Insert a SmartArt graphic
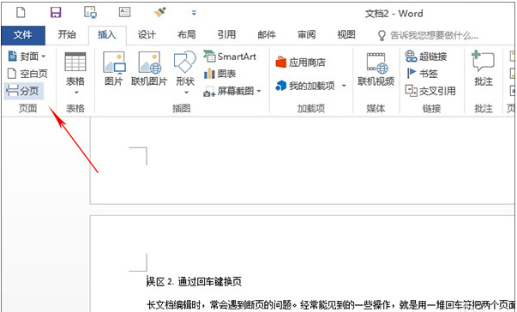This screenshot has height=312, width=517. pyautogui.click(x=230, y=57)
